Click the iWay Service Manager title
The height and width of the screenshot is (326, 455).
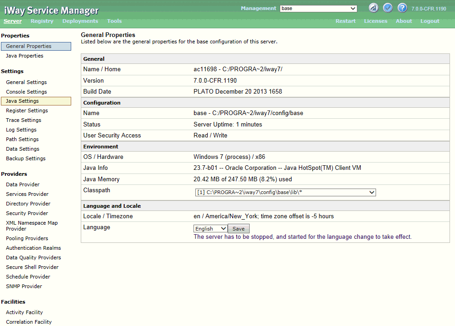52,11
